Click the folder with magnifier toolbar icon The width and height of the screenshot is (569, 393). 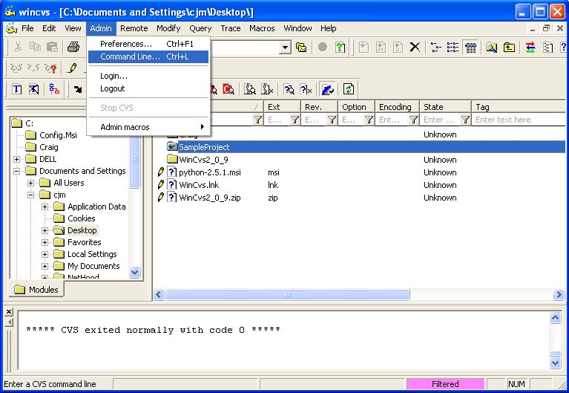(492, 48)
